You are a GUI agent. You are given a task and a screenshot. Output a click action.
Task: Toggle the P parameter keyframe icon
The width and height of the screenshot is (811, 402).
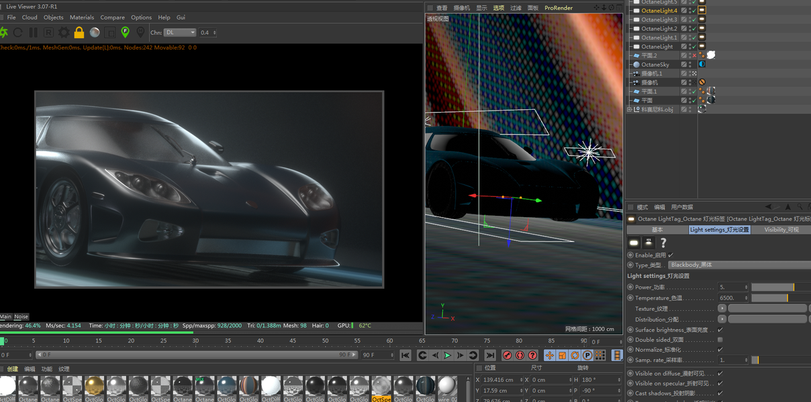pos(587,355)
